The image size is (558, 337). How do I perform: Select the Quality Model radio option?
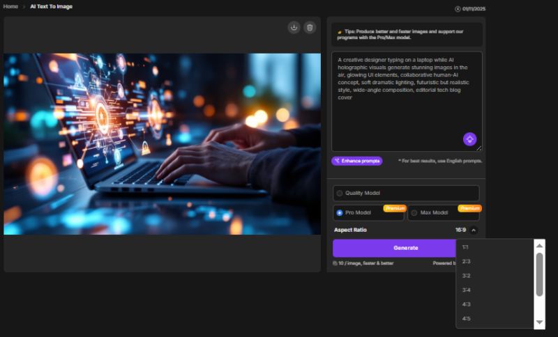(340, 194)
